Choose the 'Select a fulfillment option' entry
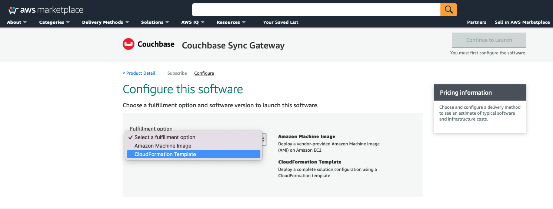Image resolution: width=553 pixels, height=209 pixels. pos(194,137)
